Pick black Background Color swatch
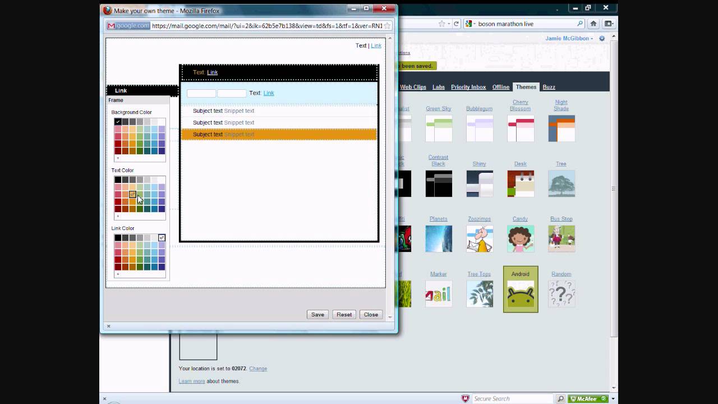The width and height of the screenshot is (718, 404). coord(118,122)
